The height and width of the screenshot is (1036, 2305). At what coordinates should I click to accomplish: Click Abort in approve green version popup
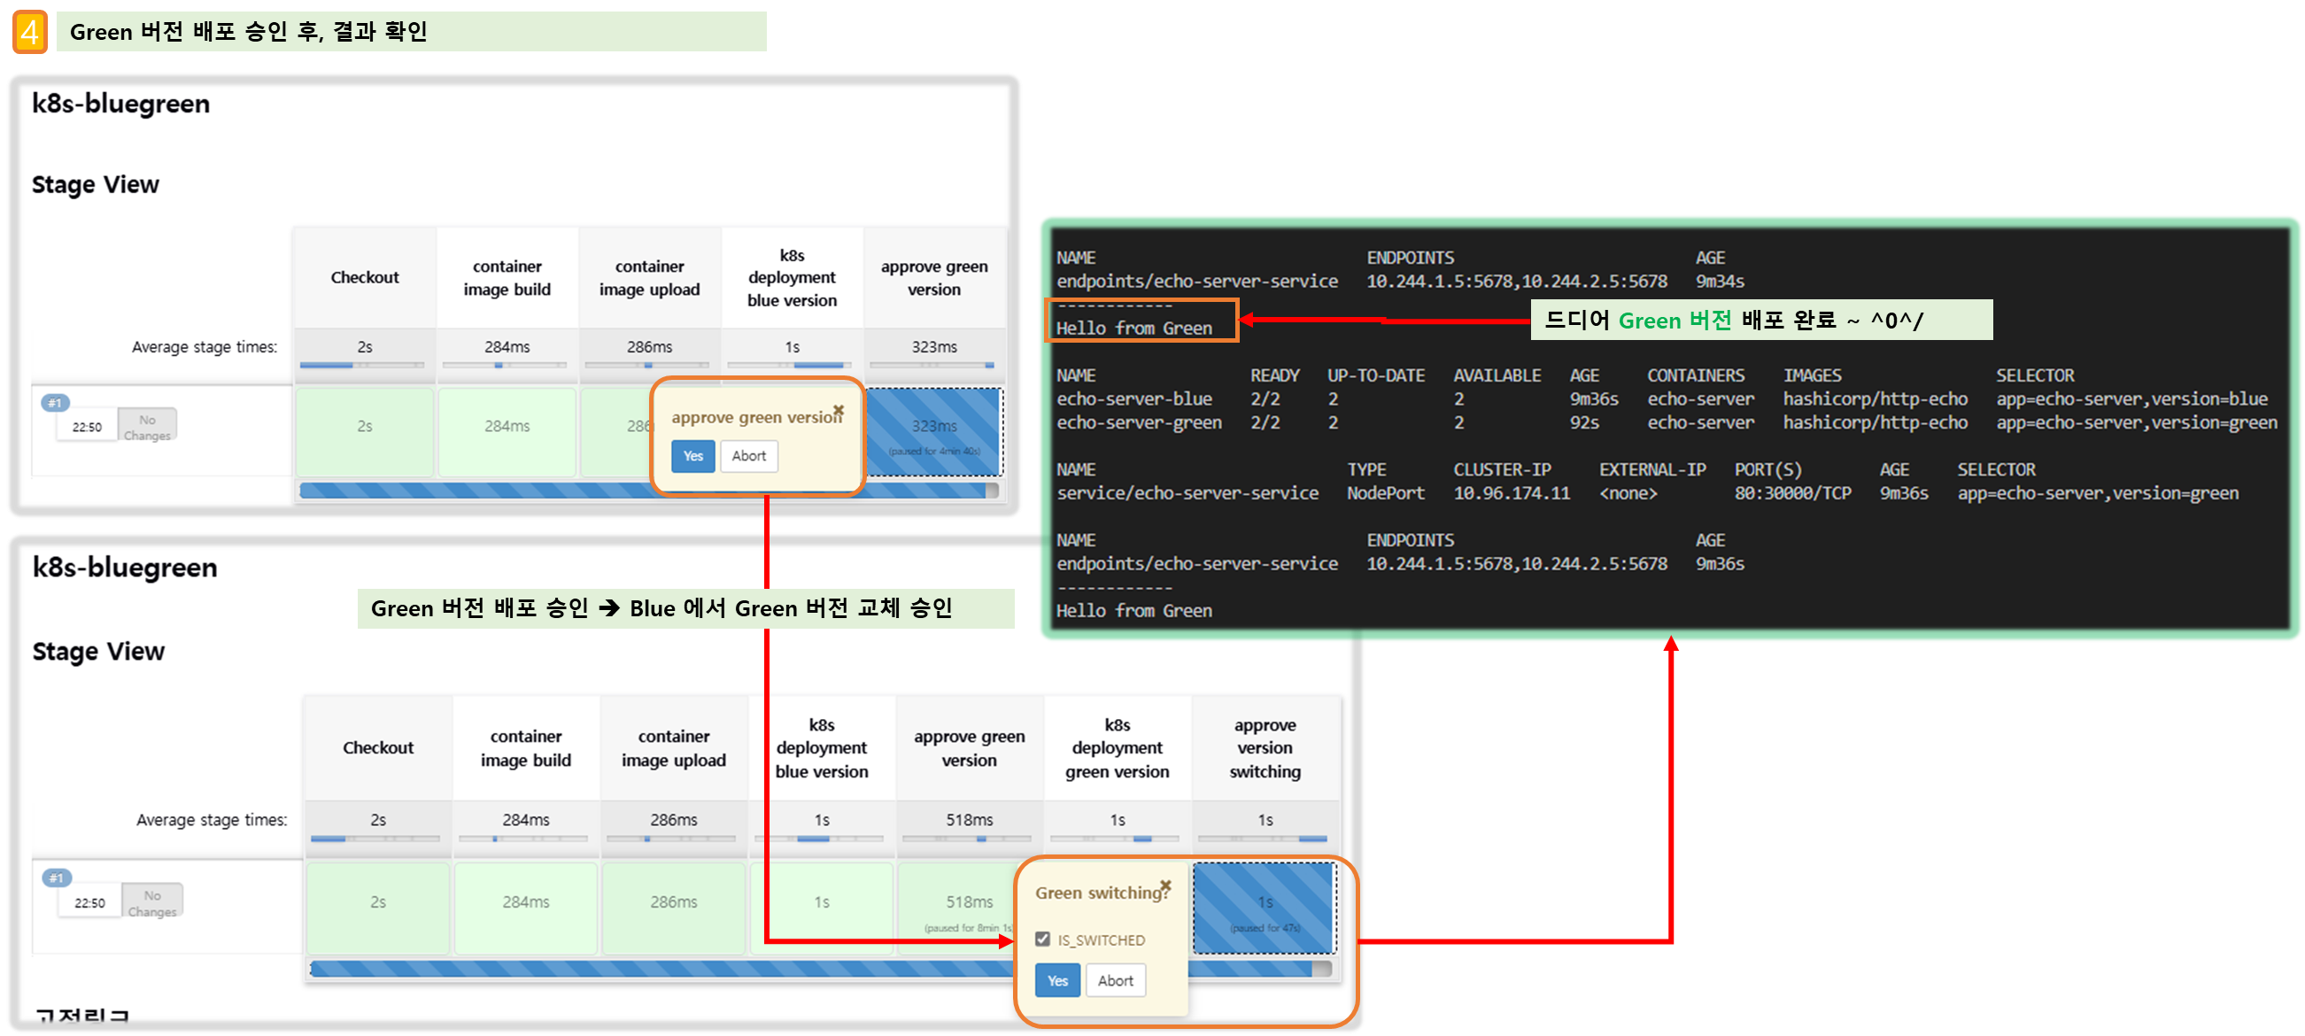[748, 455]
